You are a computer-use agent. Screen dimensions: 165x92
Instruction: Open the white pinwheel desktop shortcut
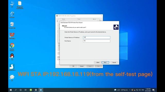coord(12,78)
